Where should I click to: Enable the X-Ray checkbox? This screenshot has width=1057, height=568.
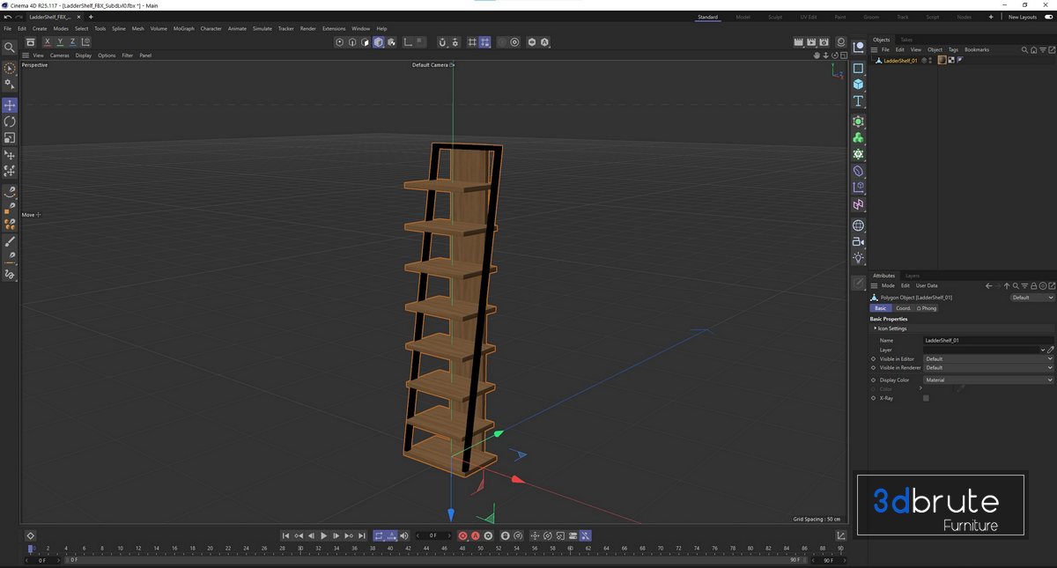pyautogui.click(x=926, y=398)
